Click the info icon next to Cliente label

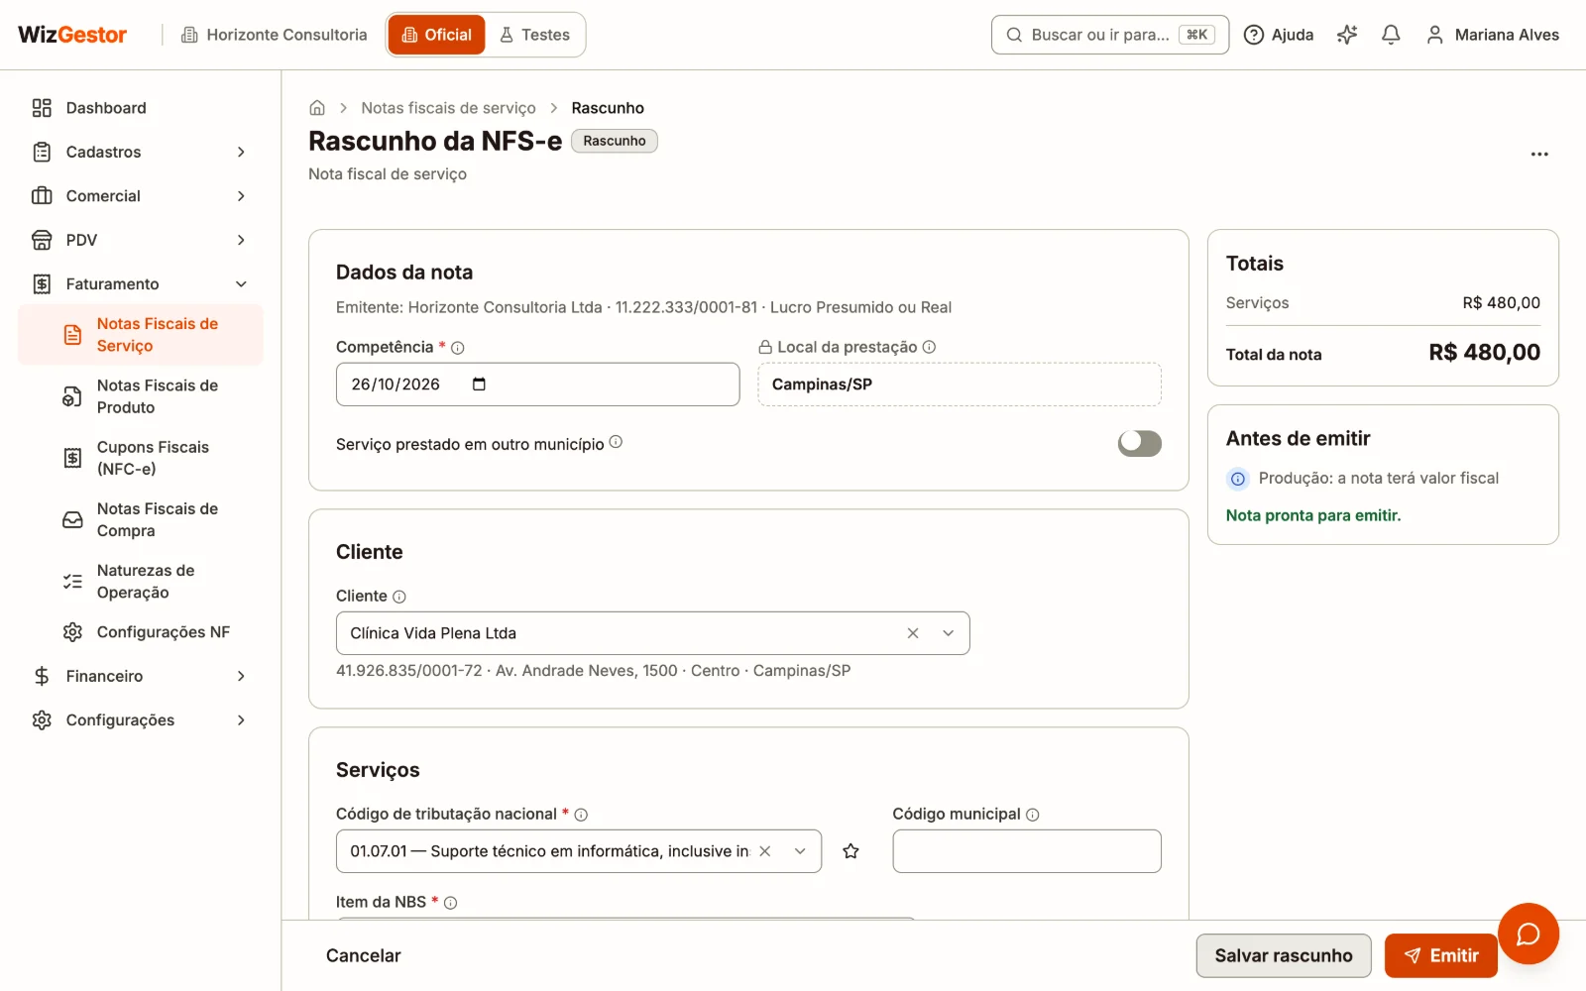pyautogui.click(x=399, y=597)
